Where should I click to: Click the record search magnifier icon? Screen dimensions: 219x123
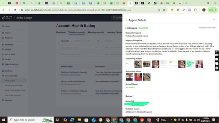pos(98,41)
